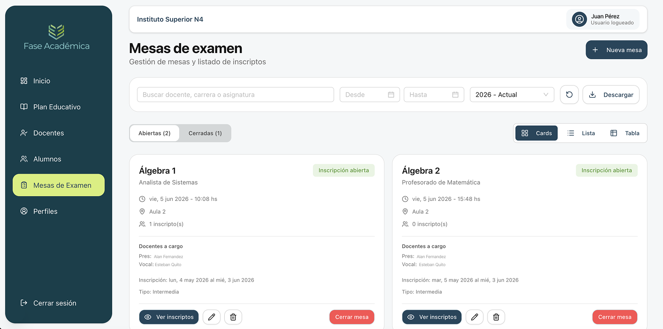Click trash delete icon on Álgebra 1 card
Viewport: 663px width, 329px height.
pyautogui.click(x=233, y=317)
